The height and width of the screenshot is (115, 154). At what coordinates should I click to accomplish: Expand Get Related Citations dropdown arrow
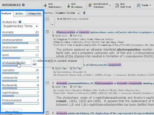click(110, 5)
